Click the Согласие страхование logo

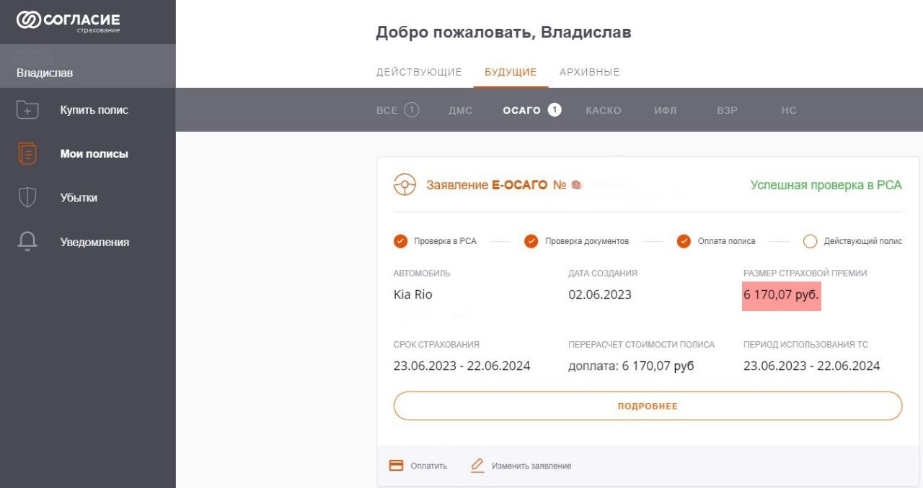point(69,22)
